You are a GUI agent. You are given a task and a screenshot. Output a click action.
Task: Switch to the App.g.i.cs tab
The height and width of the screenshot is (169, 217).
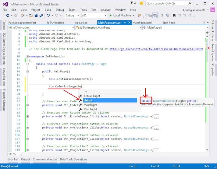tap(81, 23)
